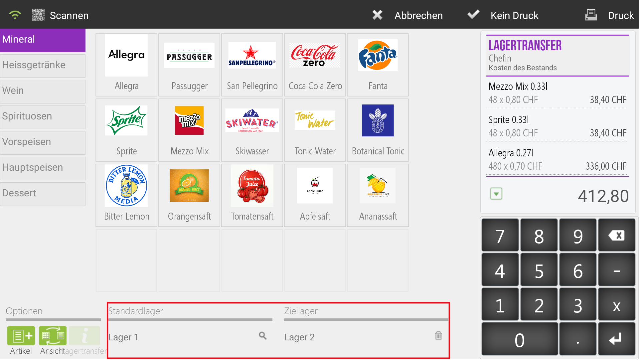The image size is (640, 360).
Task: Add San Pellegrino to the transfer
Action: 252,65
